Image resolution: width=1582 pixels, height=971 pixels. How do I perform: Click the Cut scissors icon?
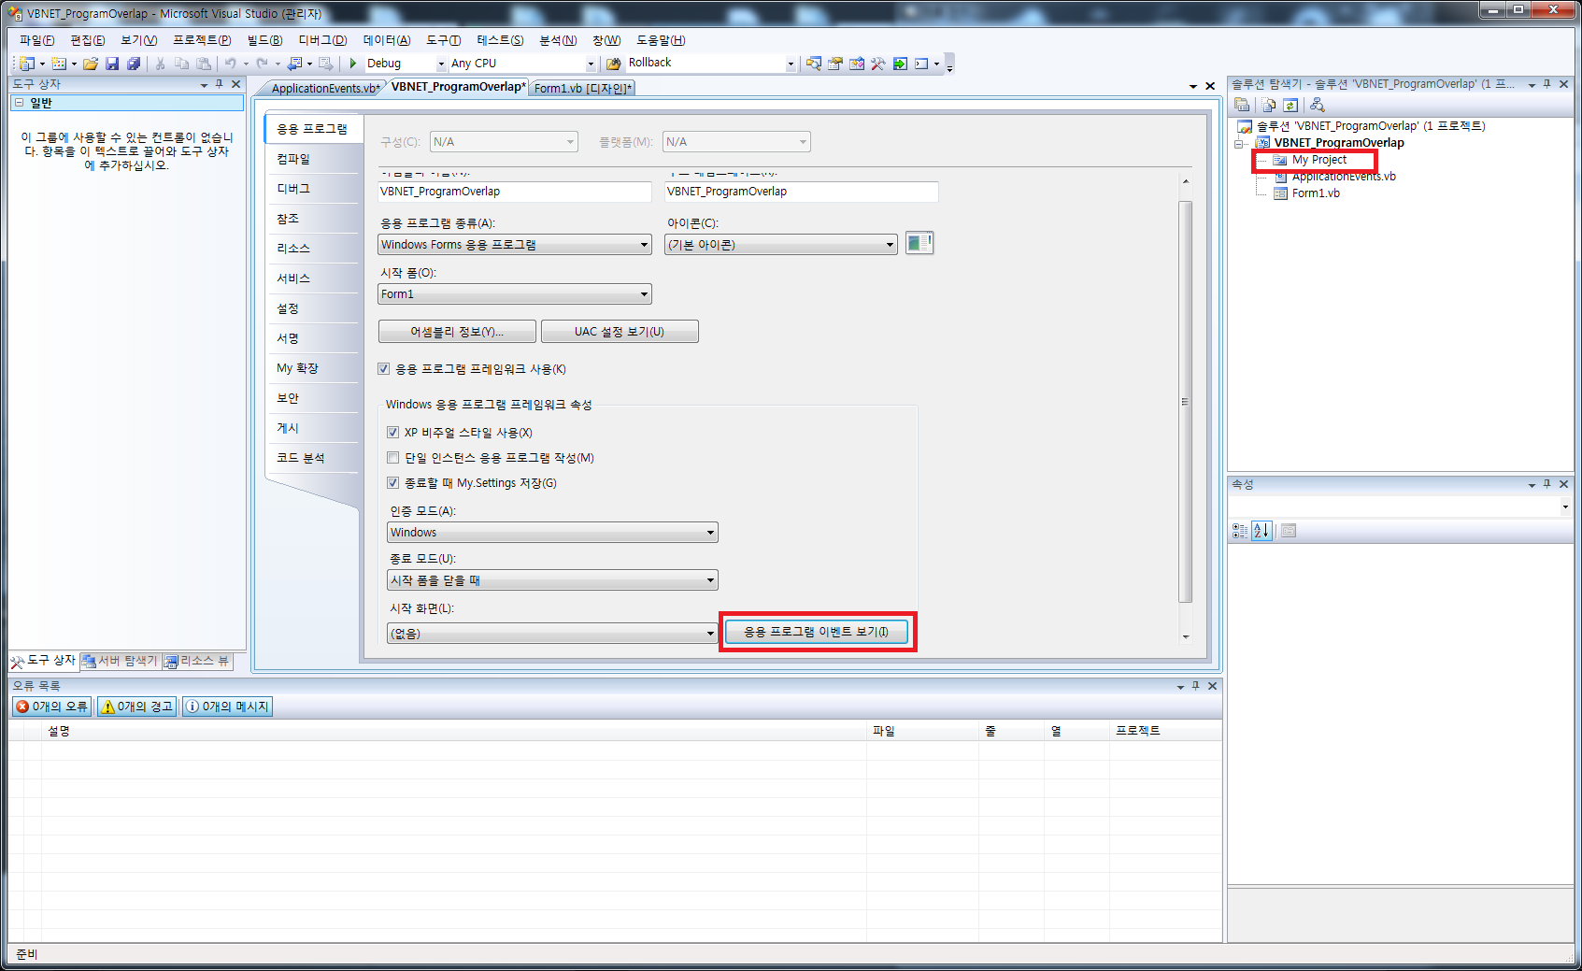coord(160,64)
